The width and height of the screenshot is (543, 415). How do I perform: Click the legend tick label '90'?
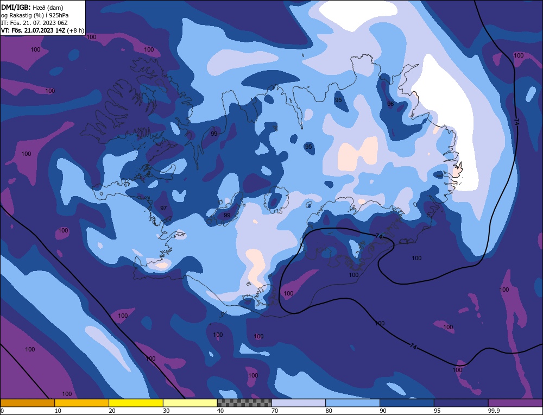[x=383, y=411]
